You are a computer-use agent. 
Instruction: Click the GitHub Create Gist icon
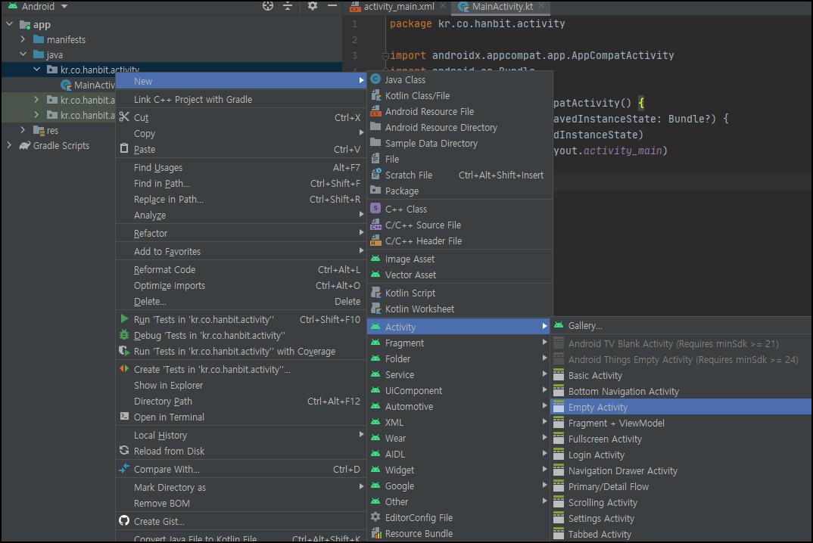coord(124,521)
